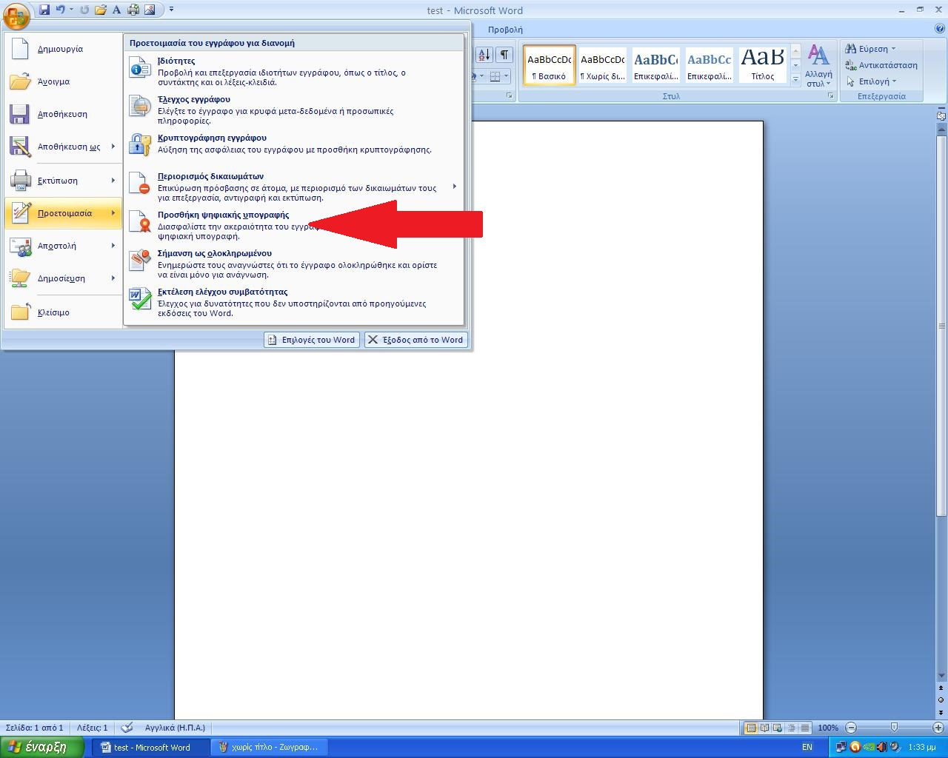Toggle the show paragraph marks (¶) icon
The image size is (948, 758).
click(504, 55)
